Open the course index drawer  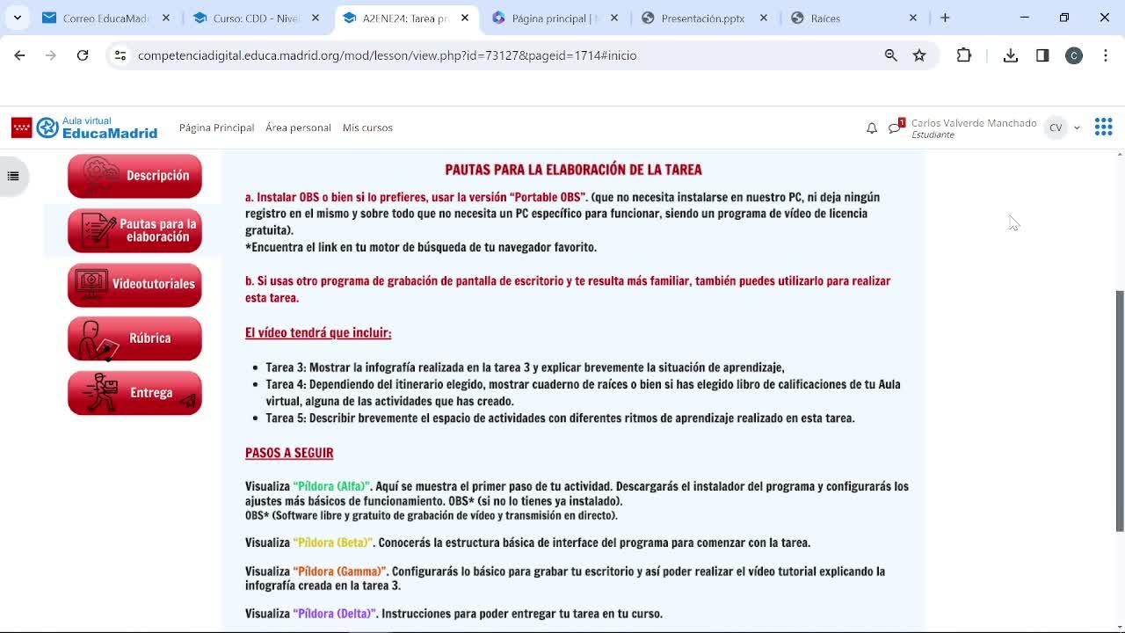pyautogui.click(x=13, y=176)
